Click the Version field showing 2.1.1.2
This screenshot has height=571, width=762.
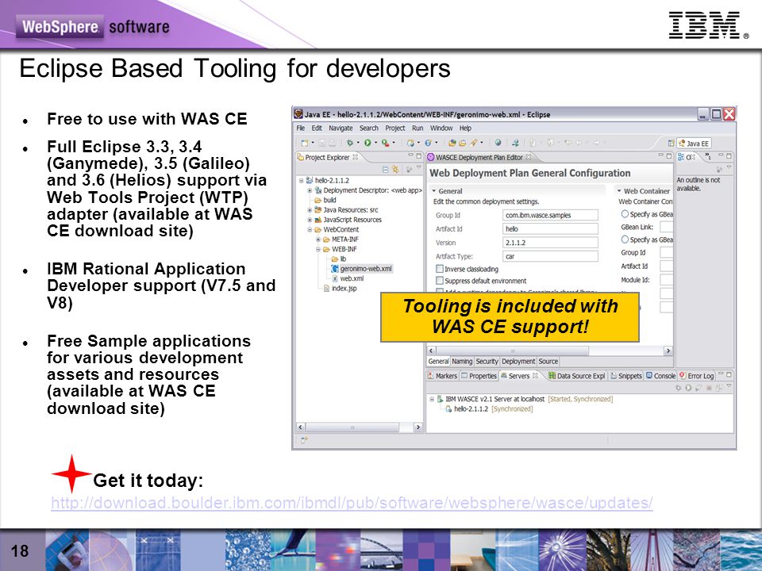tap(550, 243)
